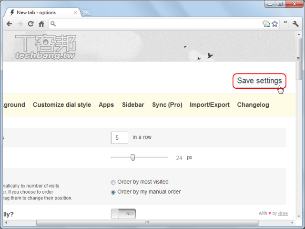The height and width of the screenshot is (229, 305).
Task: Open a new tab with plus button
Action: click(87, 13)
